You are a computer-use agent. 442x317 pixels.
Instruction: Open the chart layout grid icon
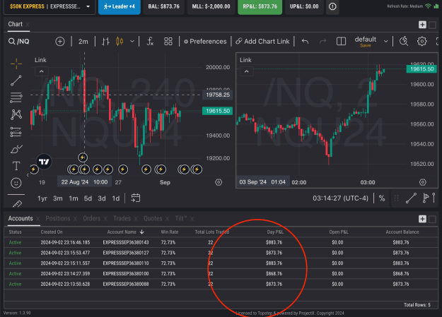click(168, 42)
